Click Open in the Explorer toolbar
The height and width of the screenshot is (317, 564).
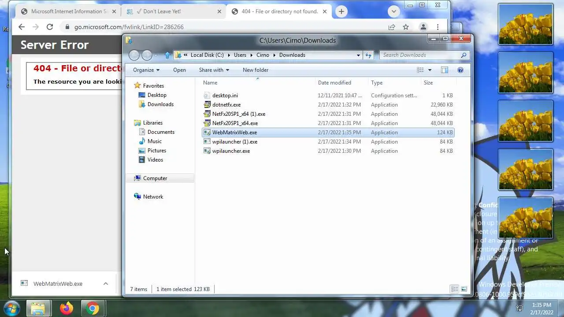click(x=179, y=70)
